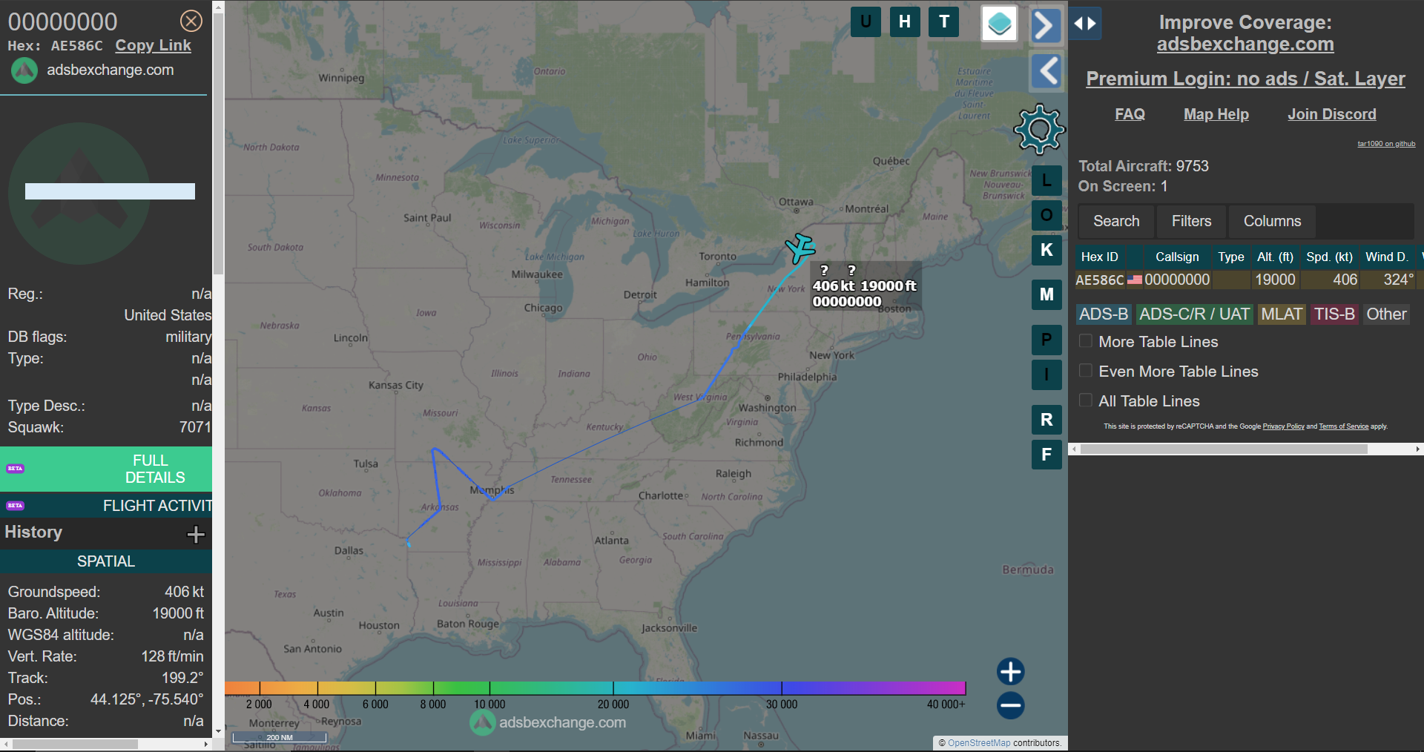Click the I map button
Screen dimensions: 1424x752
(x=1046, y=375)
